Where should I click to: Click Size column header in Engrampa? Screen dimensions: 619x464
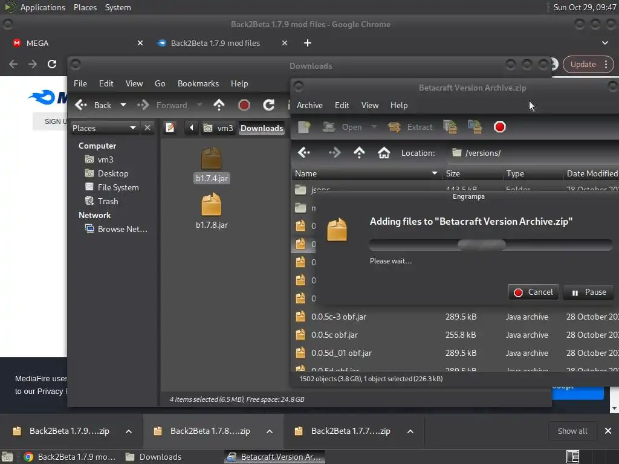[x=473, y=173]
